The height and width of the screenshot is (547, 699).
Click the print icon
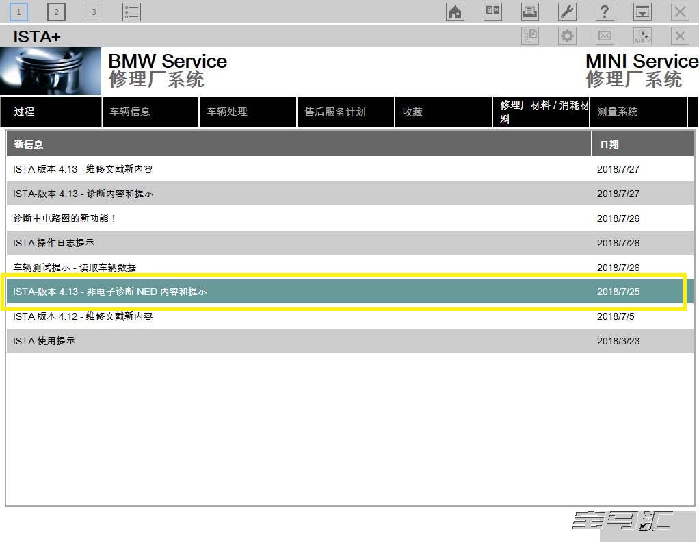pos(529,12)
